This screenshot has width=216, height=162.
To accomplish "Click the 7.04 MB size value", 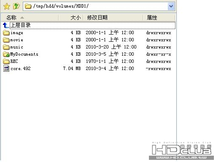I will pyautogui.click(x=72, y=68).
